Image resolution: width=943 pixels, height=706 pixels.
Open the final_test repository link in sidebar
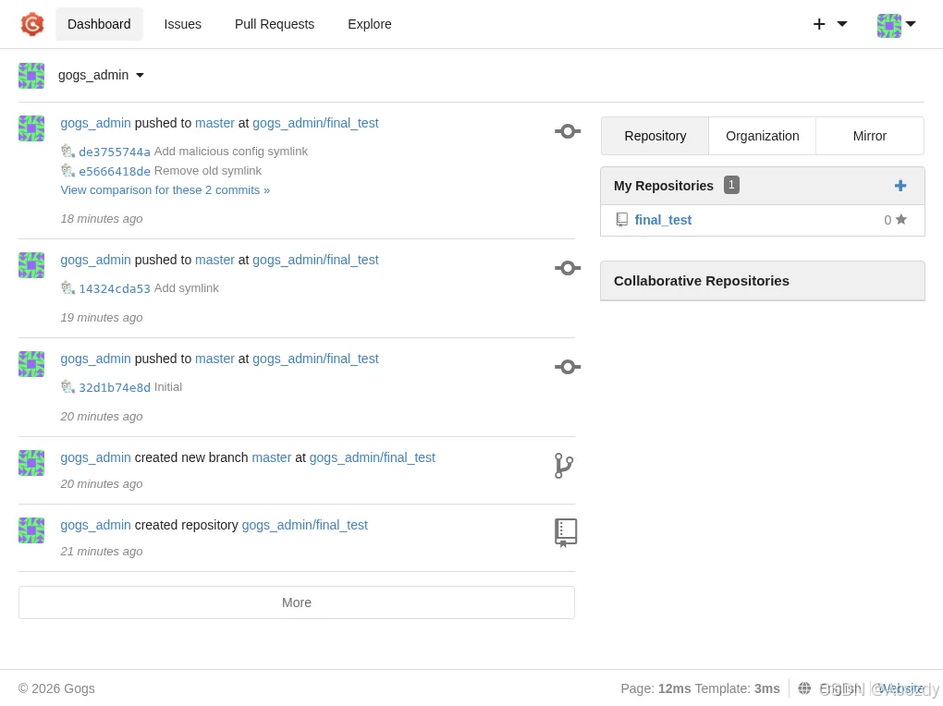point(663,220)
